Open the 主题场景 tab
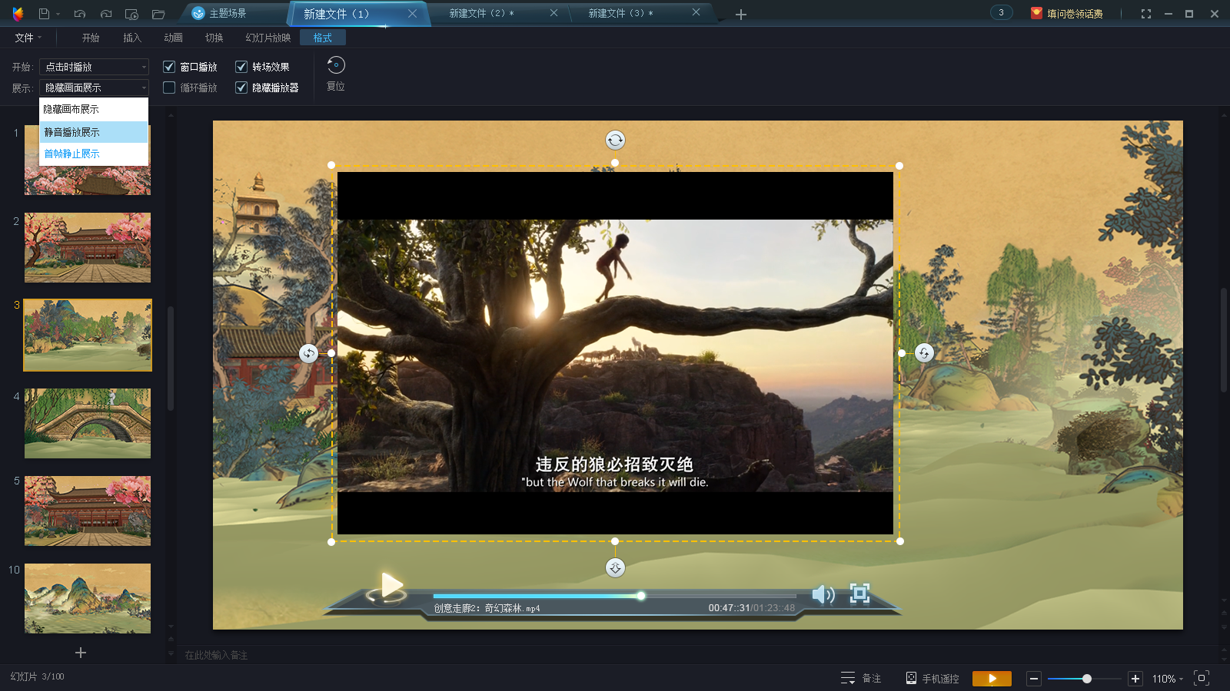Screen dimensions: 1230x691 [x=228, y=14]
